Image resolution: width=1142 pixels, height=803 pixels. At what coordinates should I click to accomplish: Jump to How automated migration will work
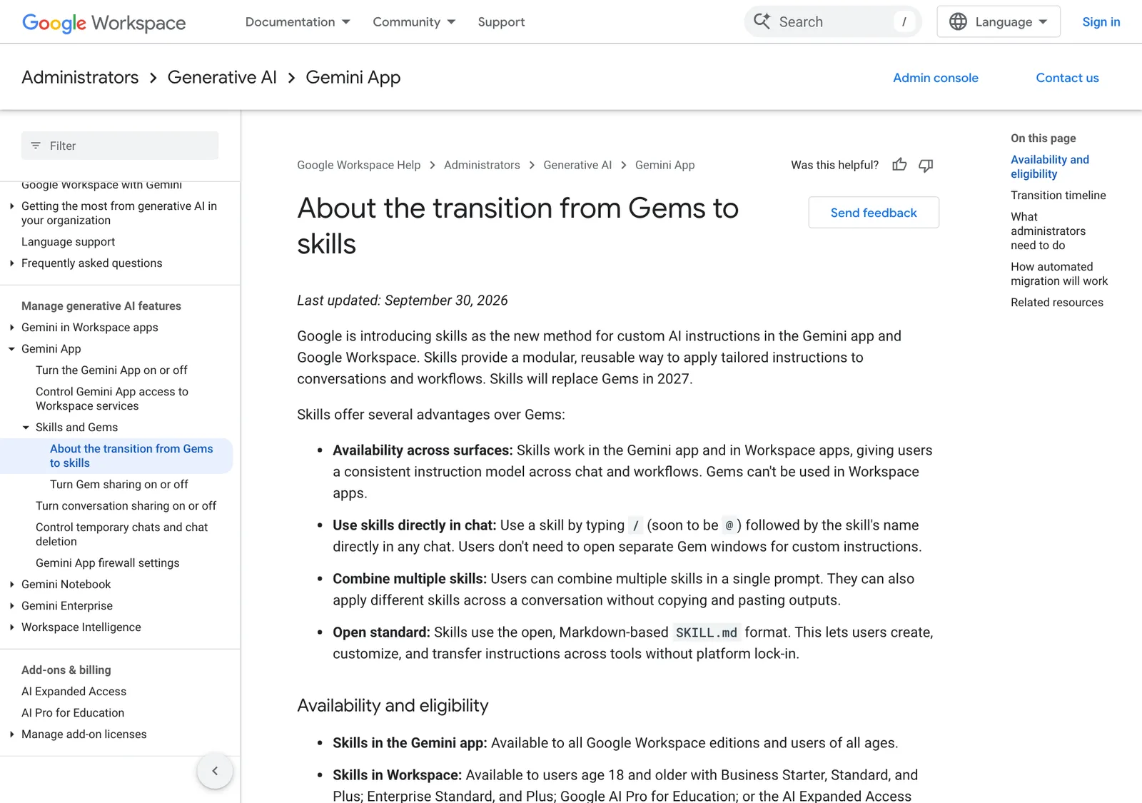[x=1059, y=274]
